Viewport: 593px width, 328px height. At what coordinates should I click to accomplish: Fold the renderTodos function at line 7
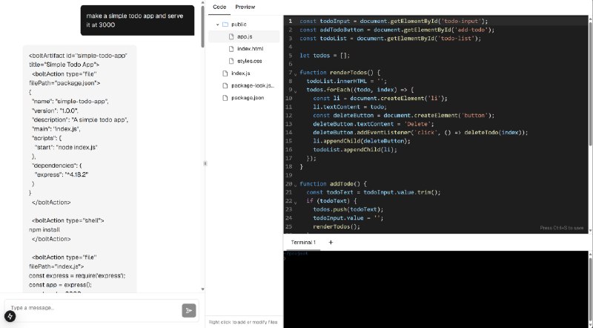point(295,74)
